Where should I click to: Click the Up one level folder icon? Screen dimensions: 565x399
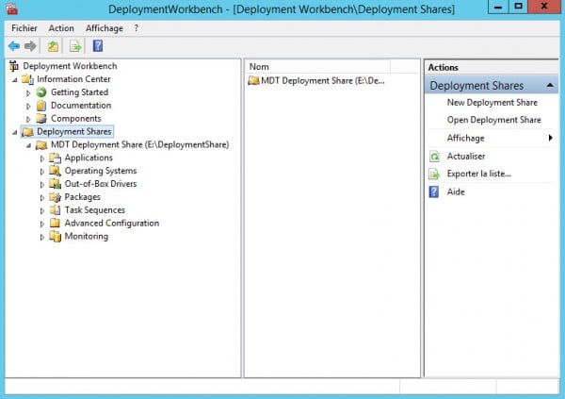click(53, 46)
